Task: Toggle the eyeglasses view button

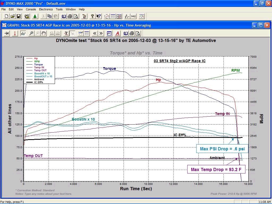Action: click(23, 33)
